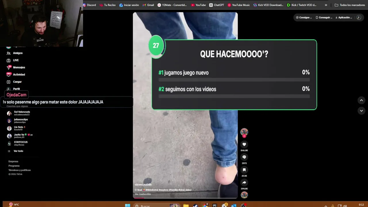
Task: Open Steam from the taskbar
Action: (195, 206)
